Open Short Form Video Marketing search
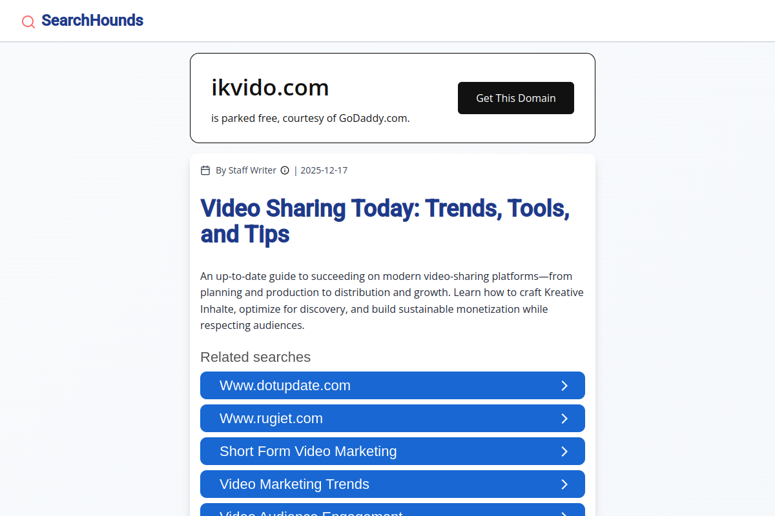 [x=393, y=451]
